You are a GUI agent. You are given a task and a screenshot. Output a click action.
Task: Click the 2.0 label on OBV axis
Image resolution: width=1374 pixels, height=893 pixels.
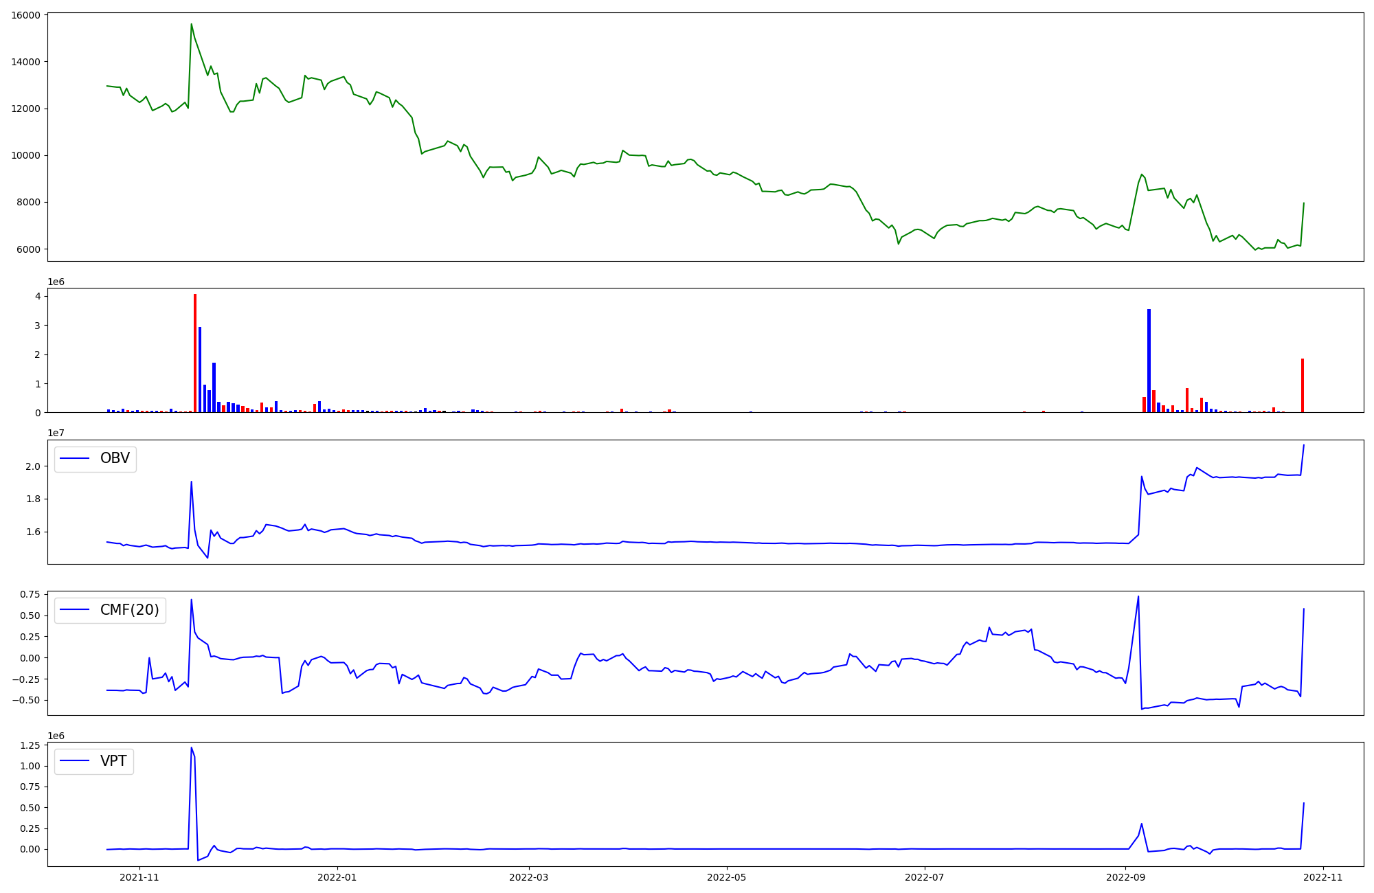pos(34,466)
